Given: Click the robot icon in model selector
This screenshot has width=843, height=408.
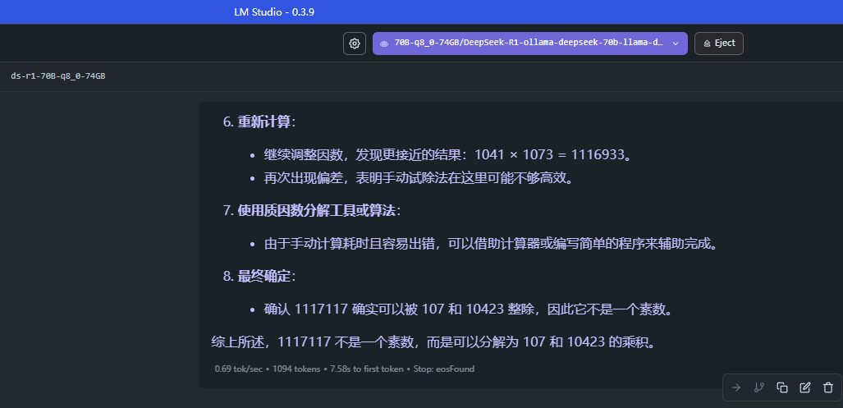Looking at the screenshot, I should pyautogui.click(x=384, y=44).
